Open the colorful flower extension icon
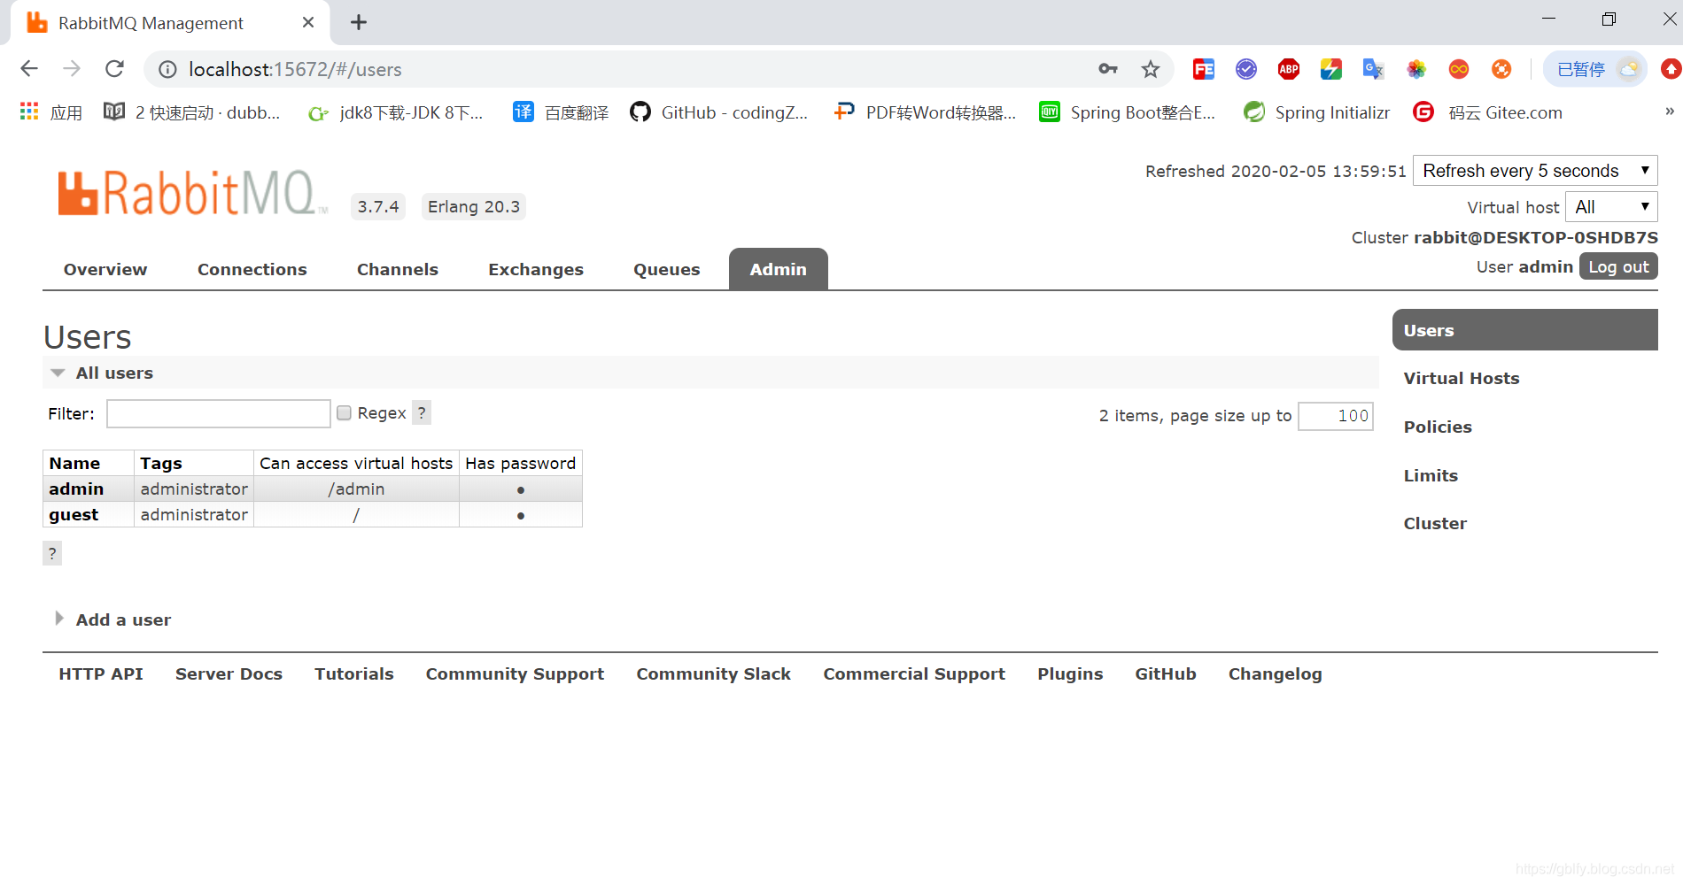This screenshot has height=885, width=1683. click(x=1416, y=69)
